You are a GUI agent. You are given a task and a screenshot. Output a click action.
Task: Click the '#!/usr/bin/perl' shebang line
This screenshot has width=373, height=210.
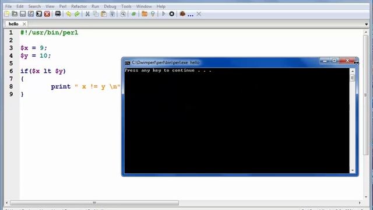(x=49, y=33)
